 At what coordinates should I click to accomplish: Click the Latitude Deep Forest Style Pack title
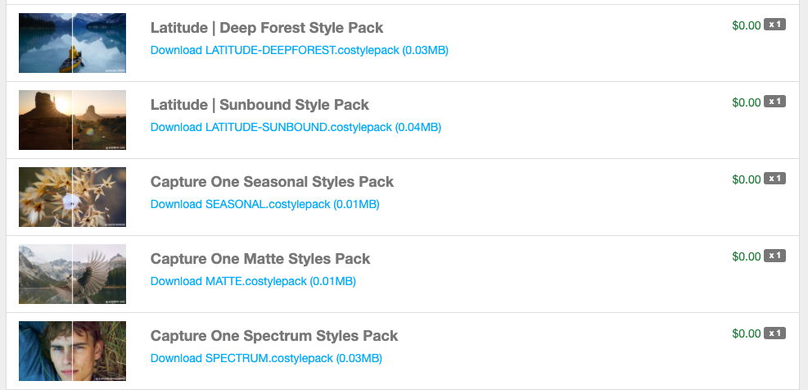(x=267, y=28)
